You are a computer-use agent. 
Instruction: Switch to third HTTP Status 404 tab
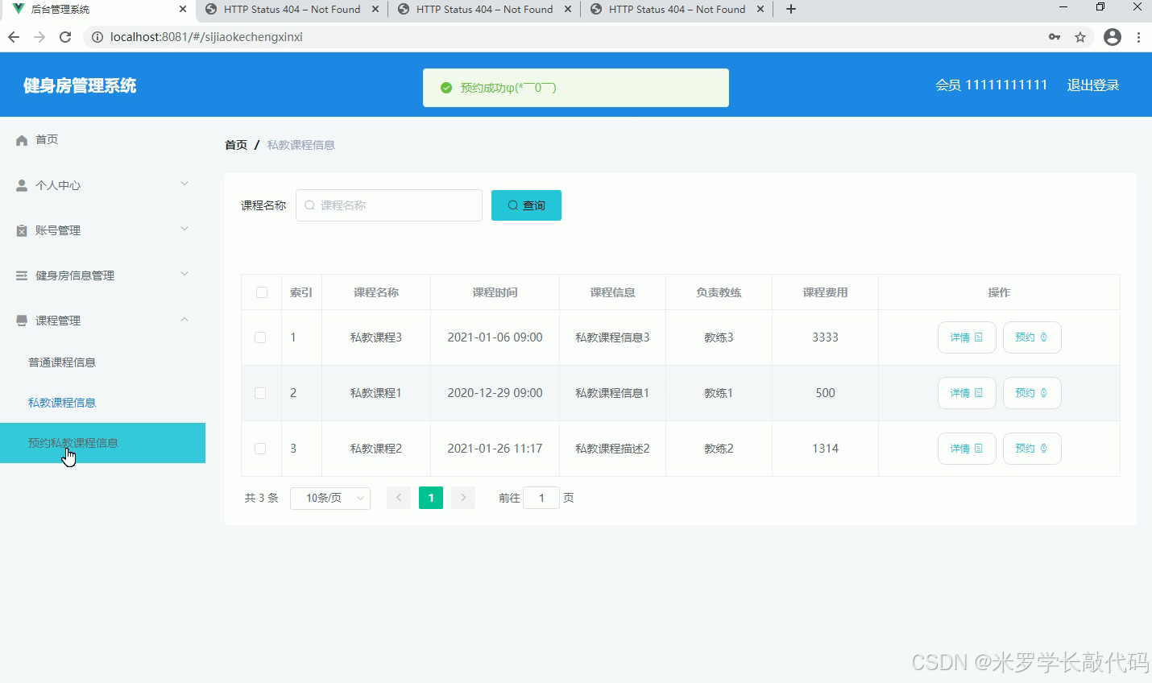point(677,10)
